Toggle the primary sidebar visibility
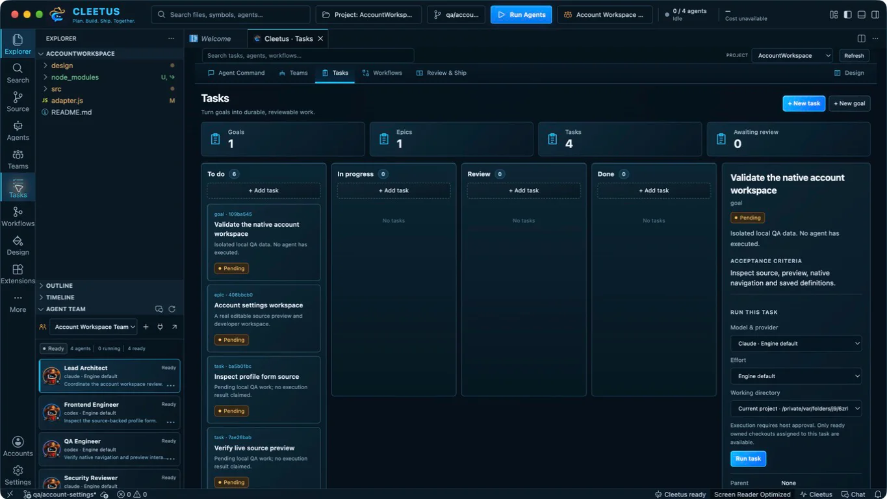 coord(848,14)
